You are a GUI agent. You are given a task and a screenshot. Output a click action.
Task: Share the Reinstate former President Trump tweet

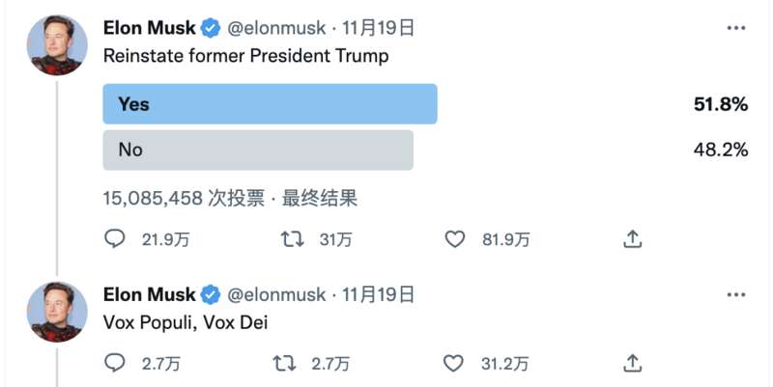[x=633, y=239]
